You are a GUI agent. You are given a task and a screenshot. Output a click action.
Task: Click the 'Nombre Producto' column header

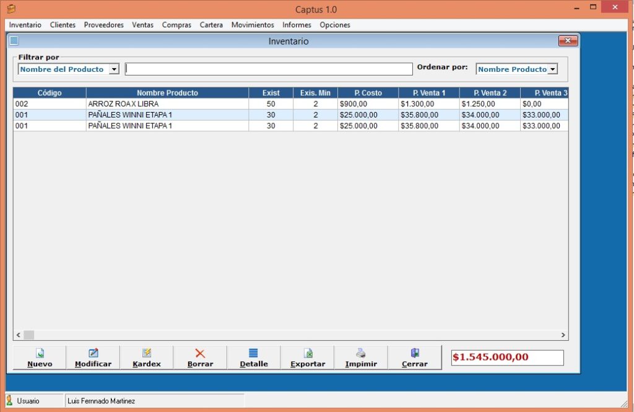167,93
